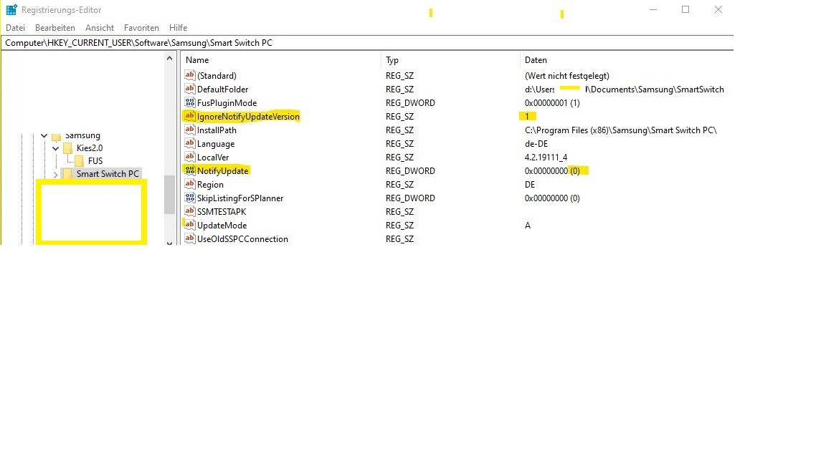Viewport: 826px width, 464px height.
Task: Collapse the Kies2.0 tree node
Action: click(x=55, y=148)
